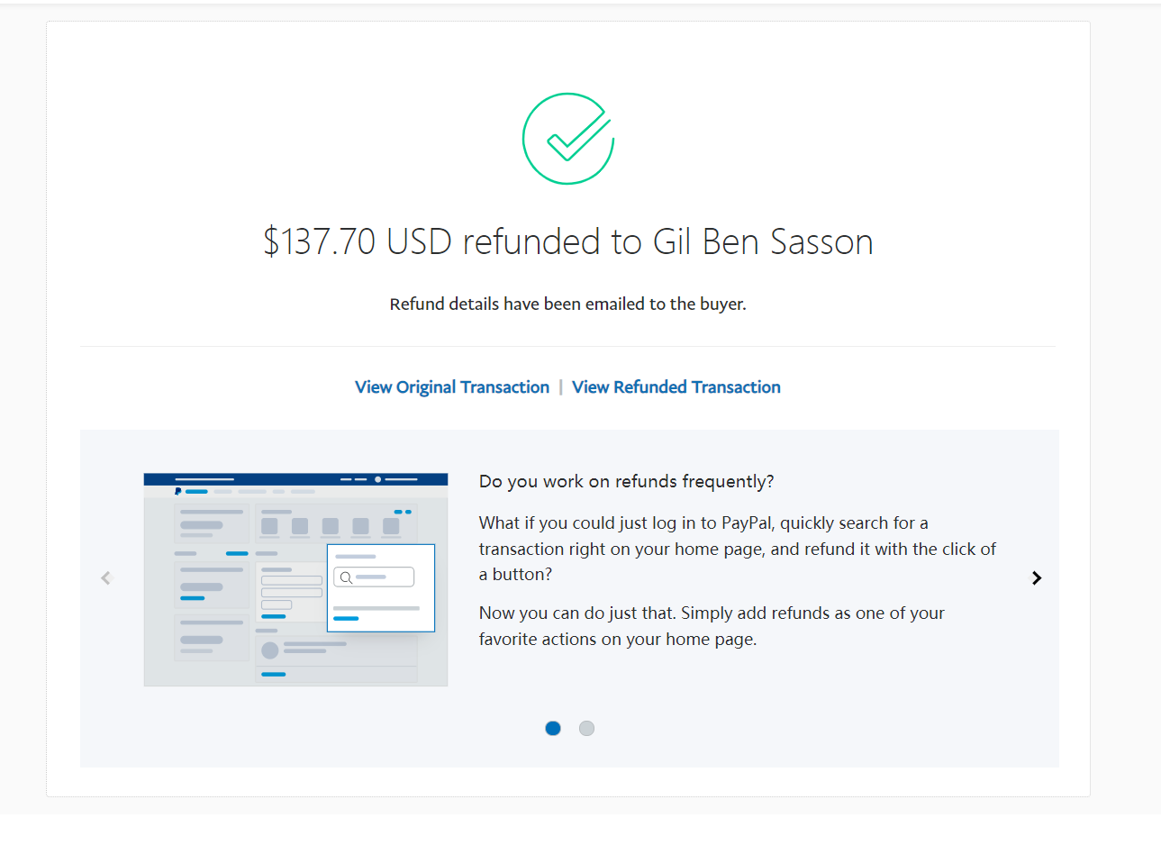
Task: Click the refunded amount heading text
Action: pyautogui.click(x=568, y=241)
